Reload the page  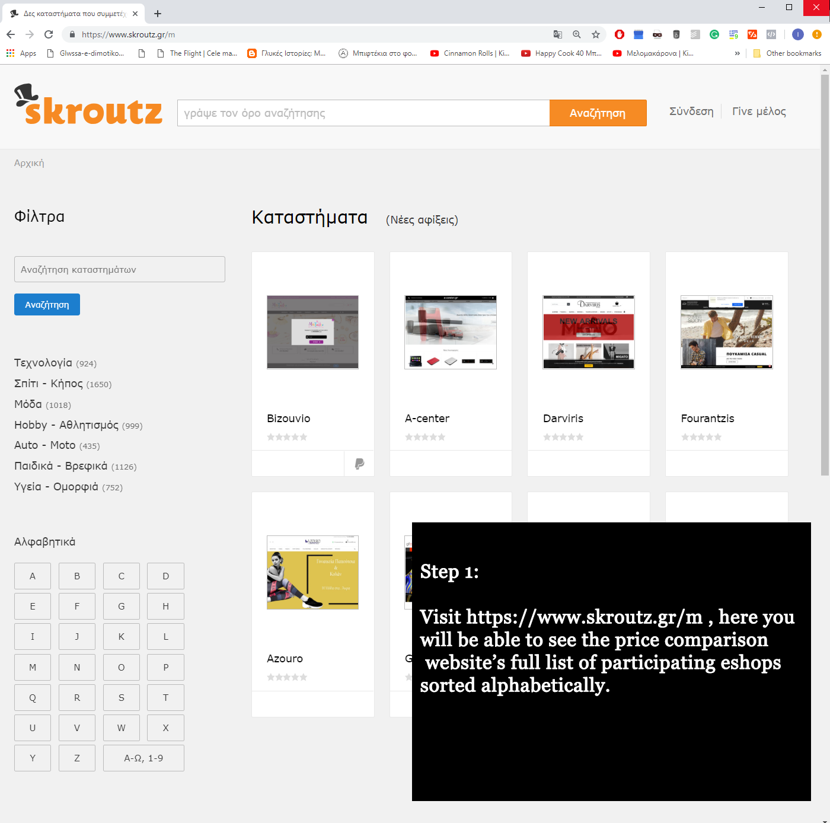49,34
